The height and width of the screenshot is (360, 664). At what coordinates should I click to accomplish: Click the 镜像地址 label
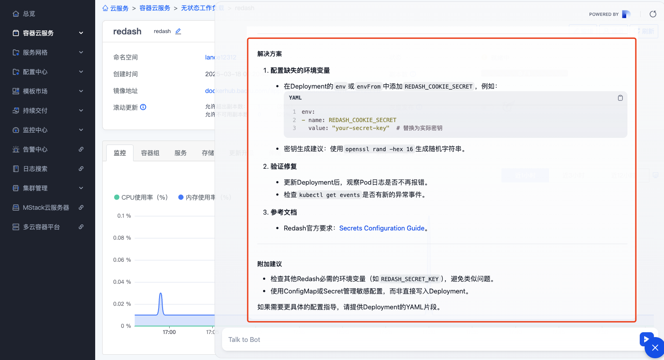click(x=126, y=91)
